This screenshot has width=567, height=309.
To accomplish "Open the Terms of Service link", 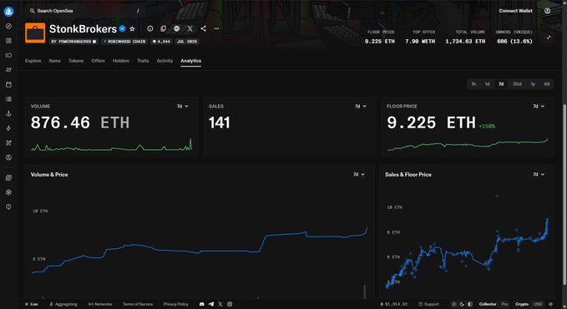I will click(138, 304).
